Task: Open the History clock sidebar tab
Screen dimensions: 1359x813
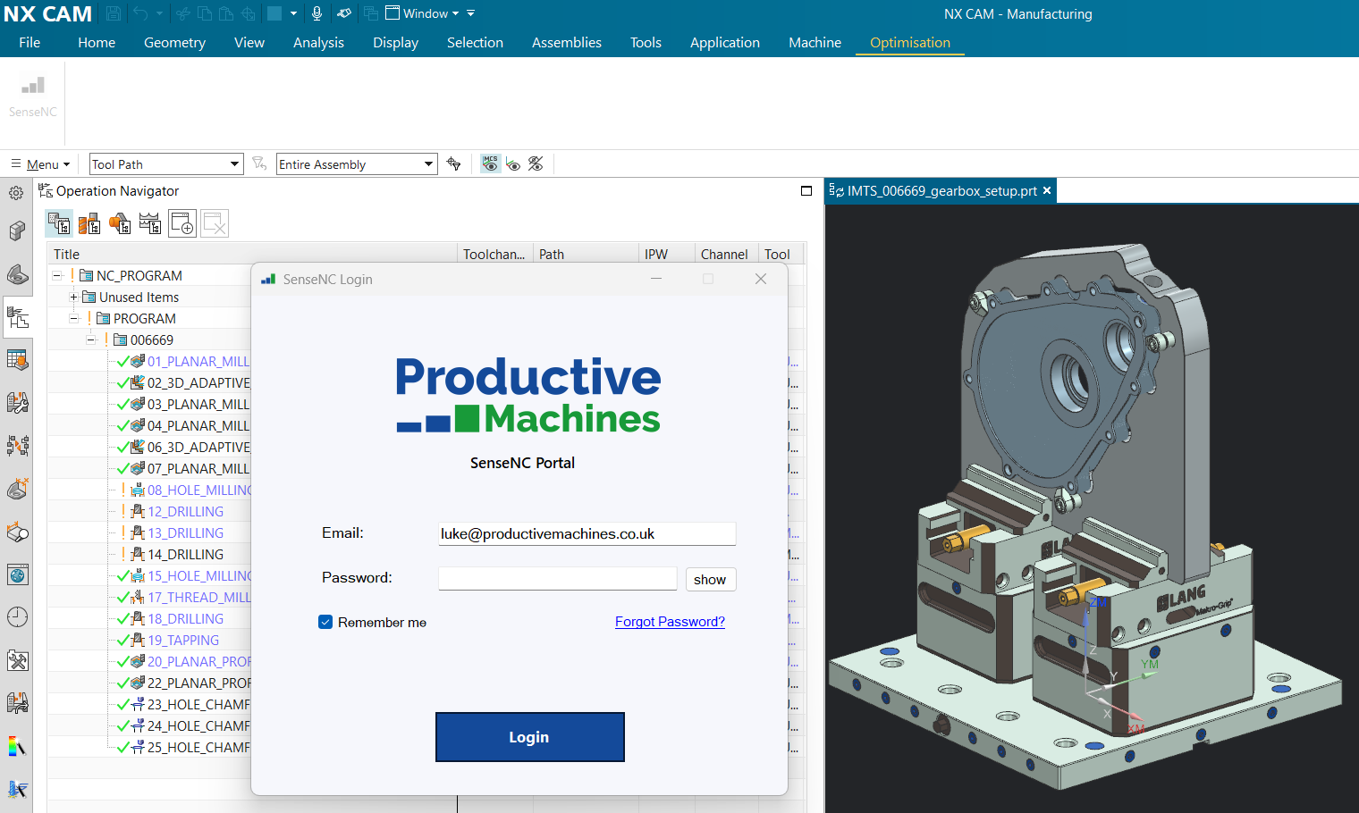Action: pos(17,617)
